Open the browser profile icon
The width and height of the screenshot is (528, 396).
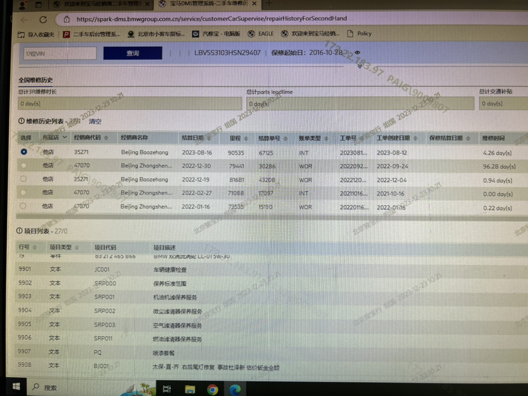tap(23, 4)
